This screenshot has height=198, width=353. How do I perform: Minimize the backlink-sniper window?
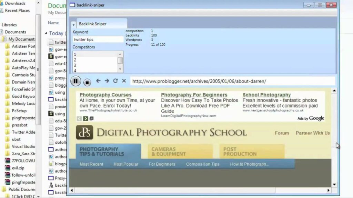pyautogui.click(x=309, y=5)
